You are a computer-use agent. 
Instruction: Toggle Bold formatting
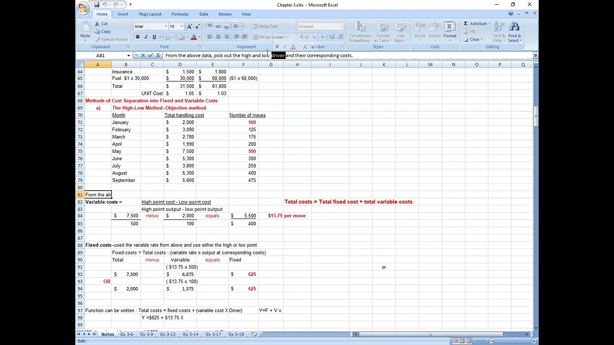pos(138,37)
